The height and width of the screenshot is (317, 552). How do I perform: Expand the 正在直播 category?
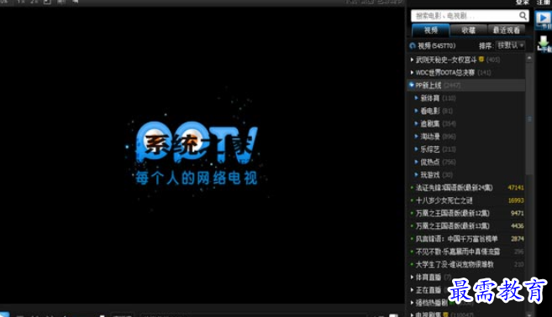click(x=412, y=290)
